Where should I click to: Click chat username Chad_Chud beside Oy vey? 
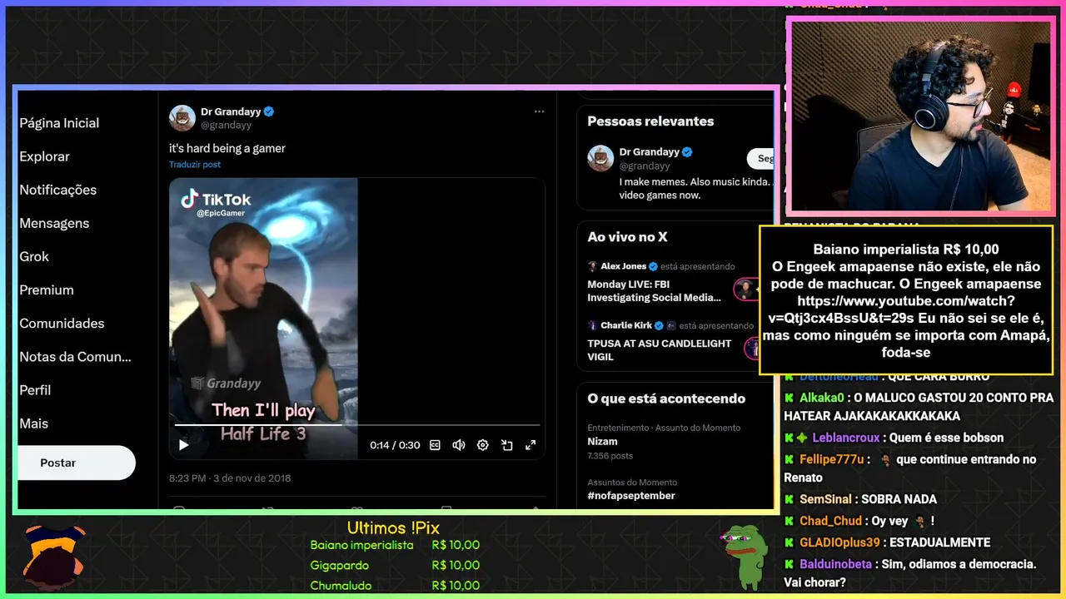click(x=830, y=521)
